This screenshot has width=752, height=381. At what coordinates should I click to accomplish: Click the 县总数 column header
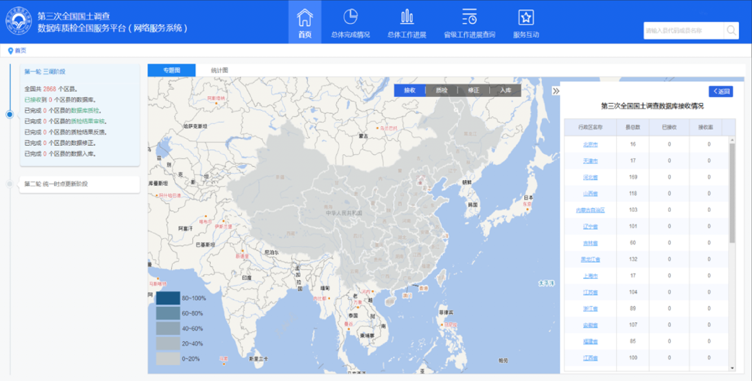[x=633, y=127]
